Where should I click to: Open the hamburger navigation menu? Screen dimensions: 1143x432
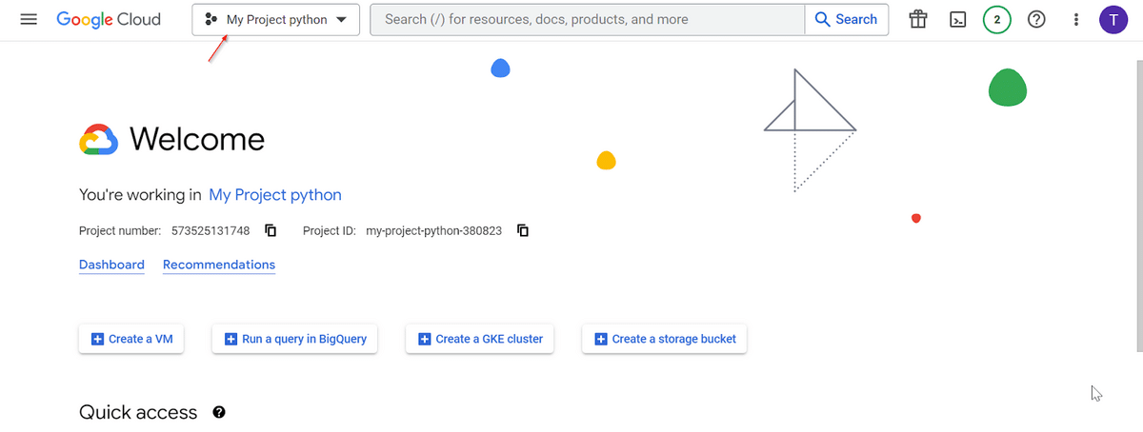pyautogui.click(x=29, y=19)
